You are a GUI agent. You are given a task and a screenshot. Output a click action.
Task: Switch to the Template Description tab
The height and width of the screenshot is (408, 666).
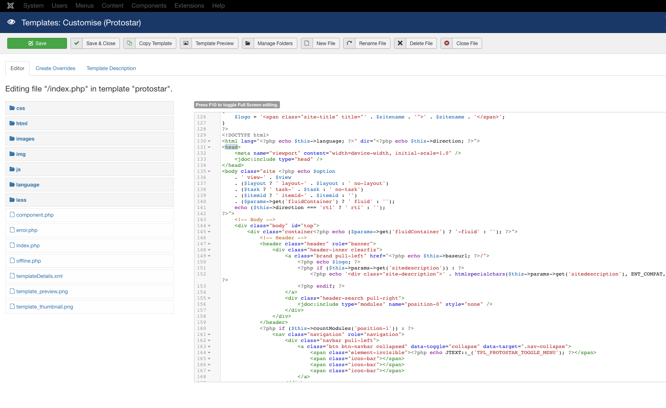(111, 68)
